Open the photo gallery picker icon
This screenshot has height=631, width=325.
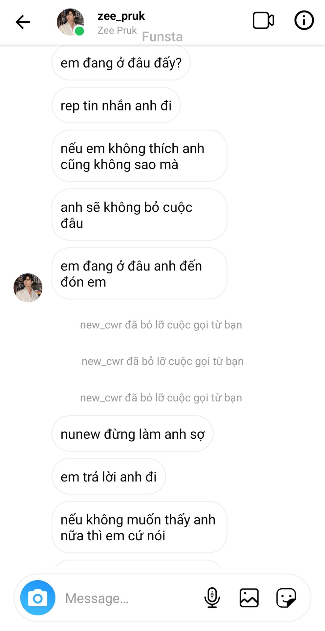click(x=249, y=597)
